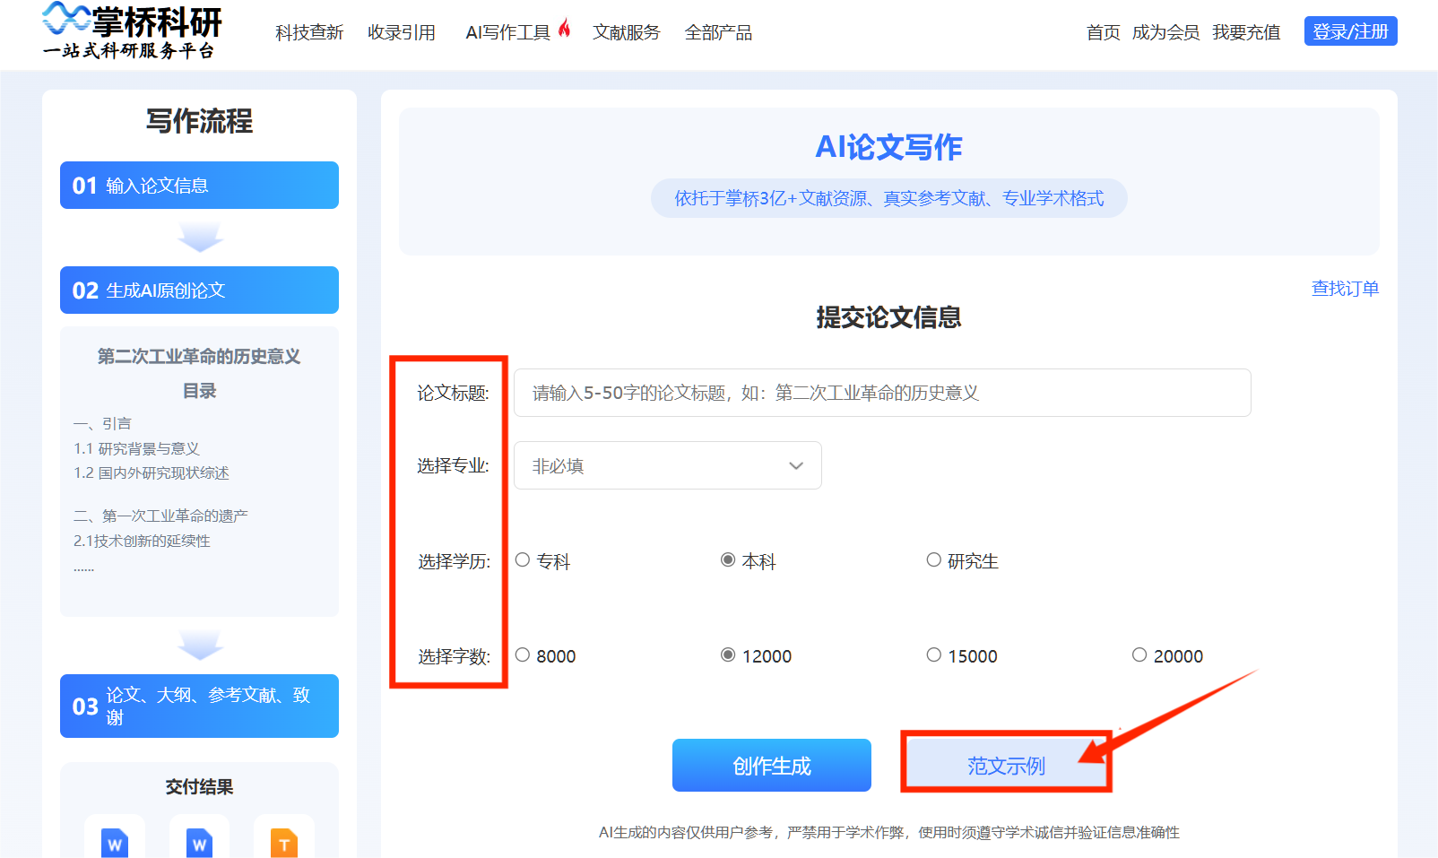
Task: Go to 首页 link
Action: pos(1103,32)
